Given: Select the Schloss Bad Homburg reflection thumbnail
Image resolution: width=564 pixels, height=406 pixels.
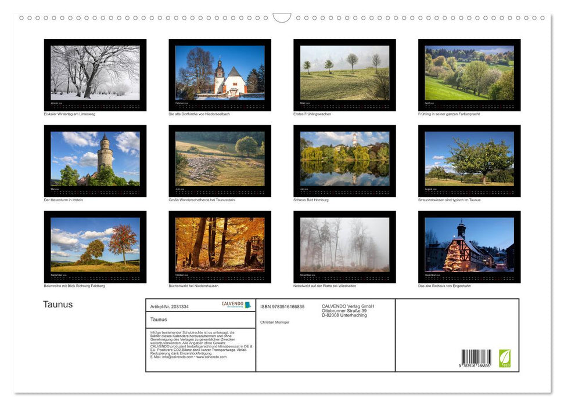Looking at the screenshot, I should [x=344, y=158].
